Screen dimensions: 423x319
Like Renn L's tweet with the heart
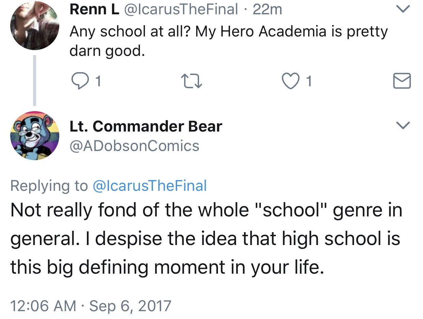pyautogui.click(x=290, y=81)
